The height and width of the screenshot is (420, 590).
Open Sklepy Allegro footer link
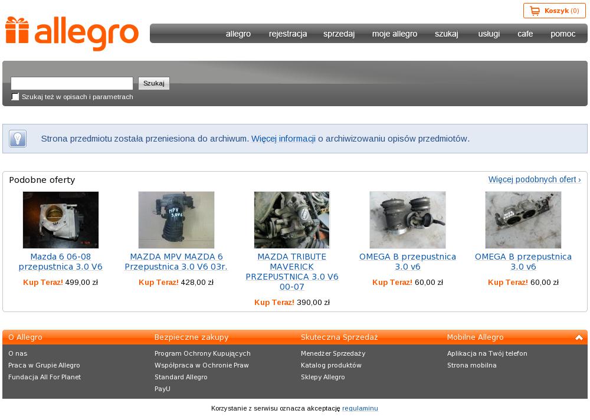[323, 377]
